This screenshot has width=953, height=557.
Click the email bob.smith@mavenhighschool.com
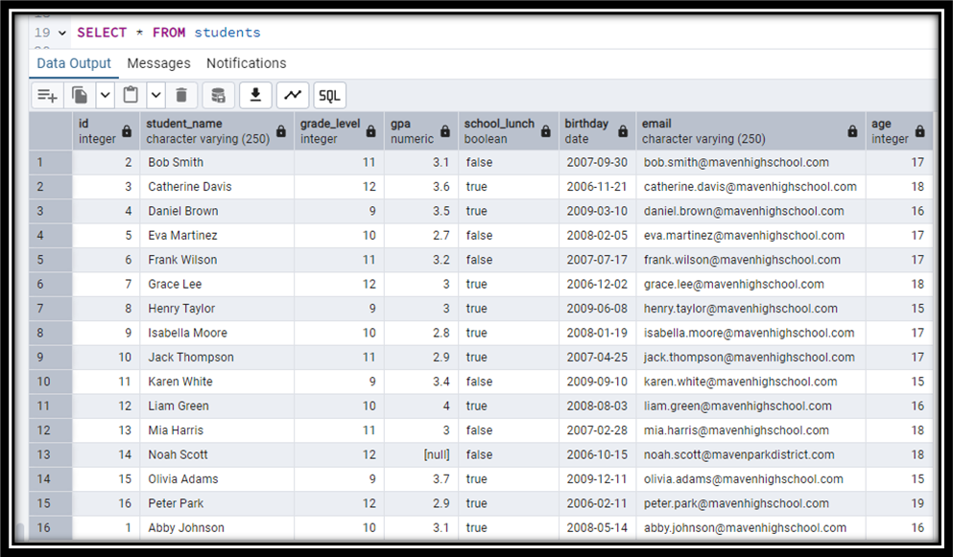751,162
